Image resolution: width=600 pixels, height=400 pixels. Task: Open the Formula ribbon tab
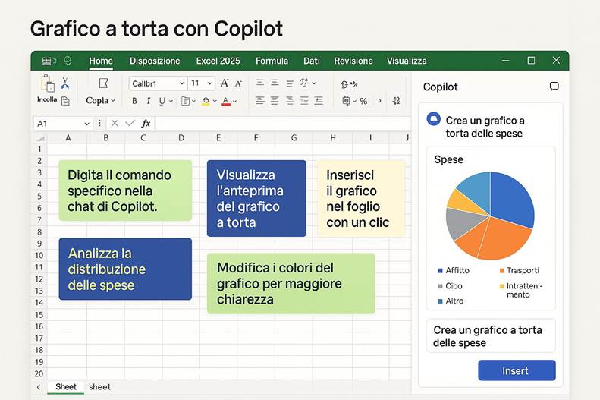pos(272,61)
